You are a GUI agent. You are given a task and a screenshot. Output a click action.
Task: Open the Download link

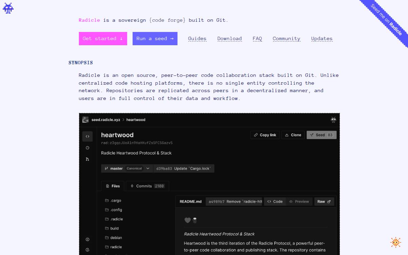coord(230,39)
